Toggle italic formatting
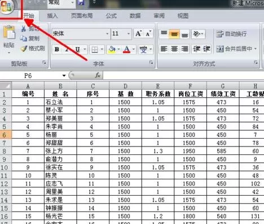 click(67, 49)
